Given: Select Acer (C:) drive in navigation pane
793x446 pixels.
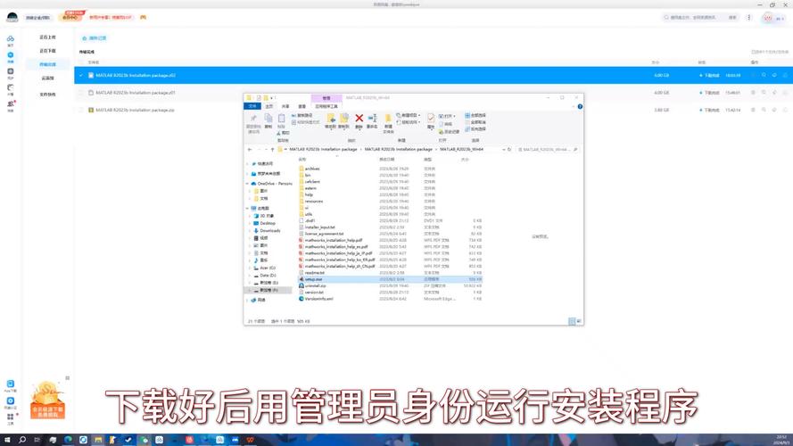Looking at the screenshot, I should pyautogui.click(x=268, y=268).
